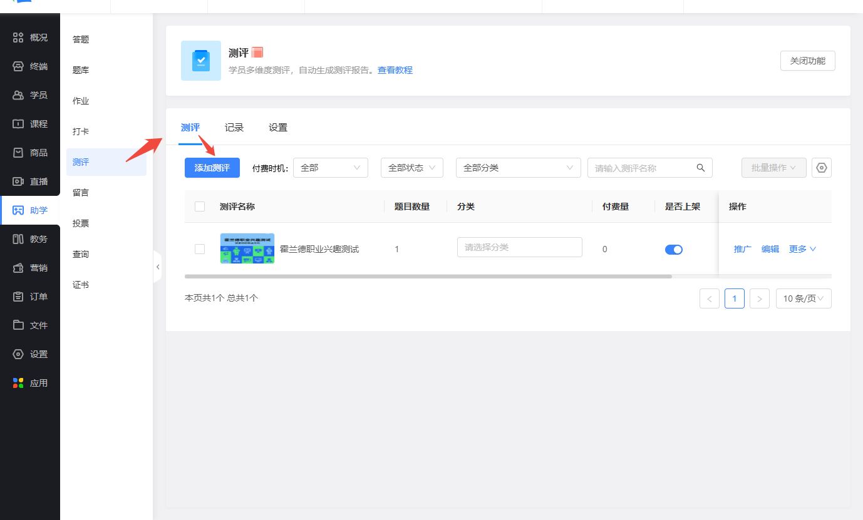Open the 全部状态 status dropdown
The image size is (863, 520).
(411, 168)
